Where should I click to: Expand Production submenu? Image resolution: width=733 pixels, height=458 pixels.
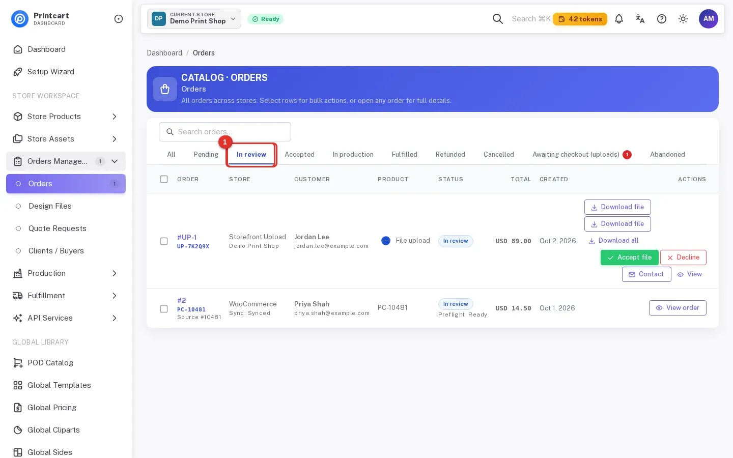pyautogui.click(x=66, y=273)
